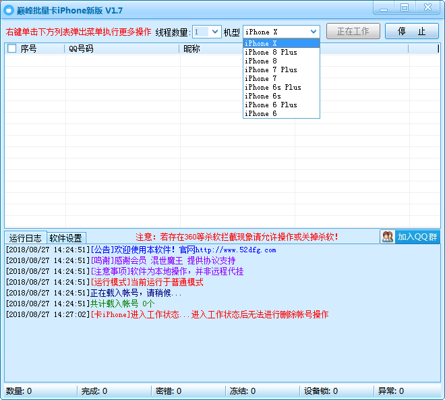
Task: Pick iPhone 6s Plus from dropdown
Action: [x=281, y=88]
